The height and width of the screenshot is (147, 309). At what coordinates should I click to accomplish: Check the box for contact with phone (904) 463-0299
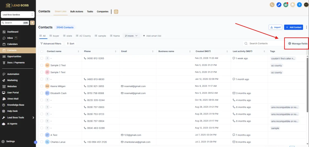[42, 128]
